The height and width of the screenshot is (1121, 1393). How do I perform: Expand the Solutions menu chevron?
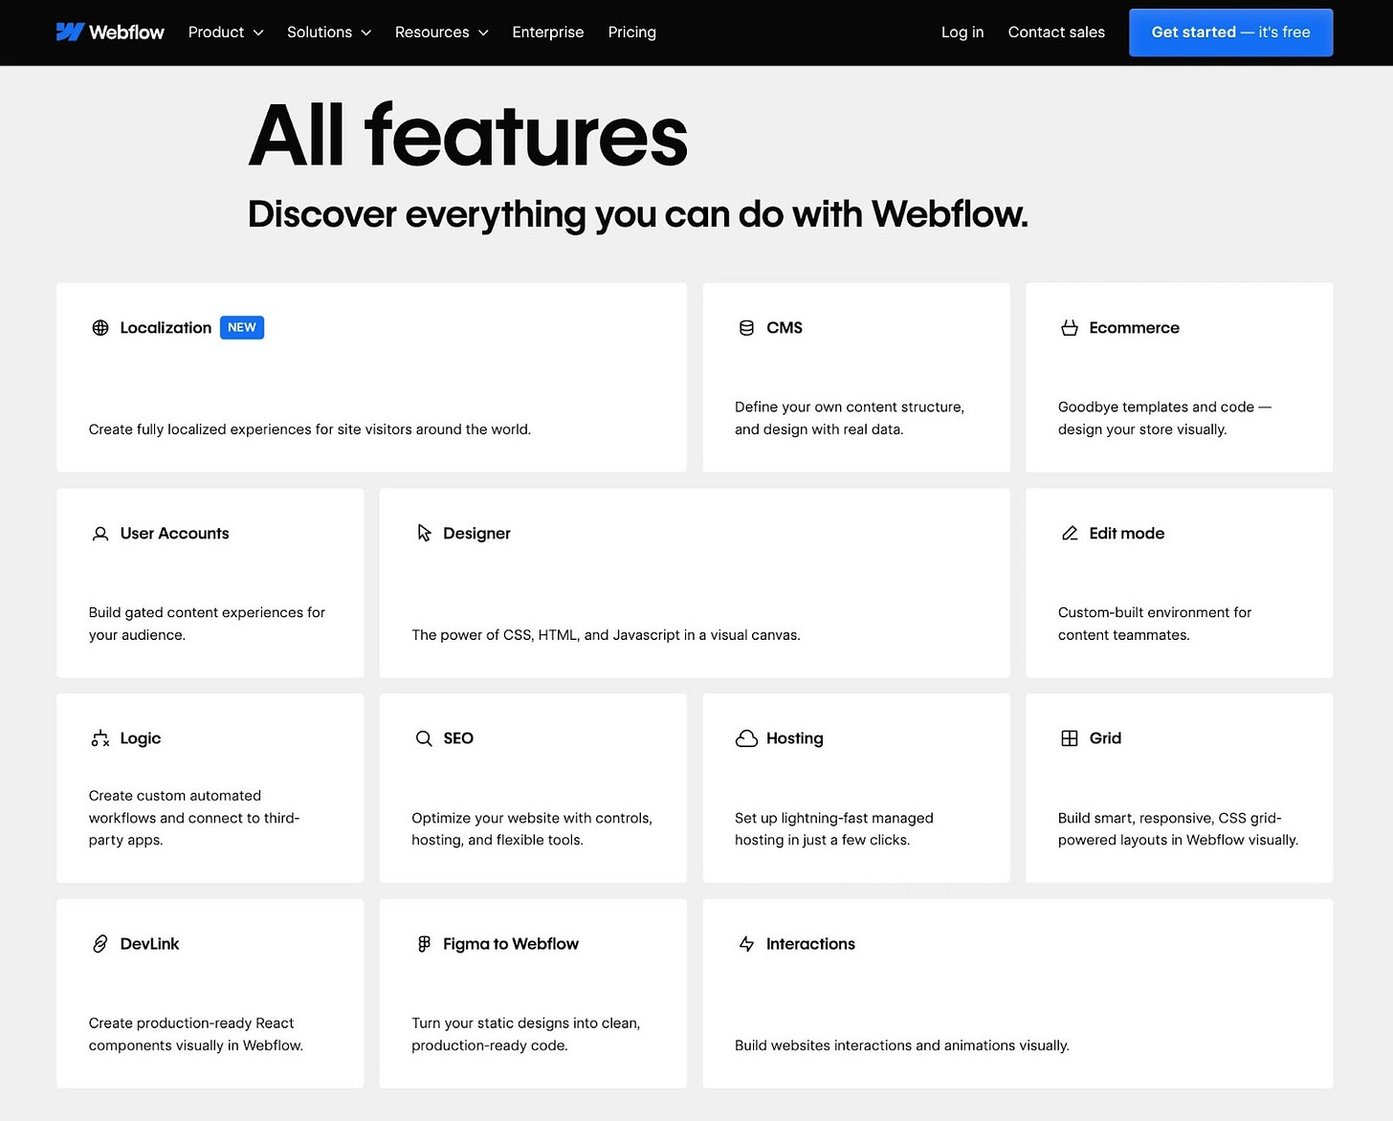coord(365,33)
